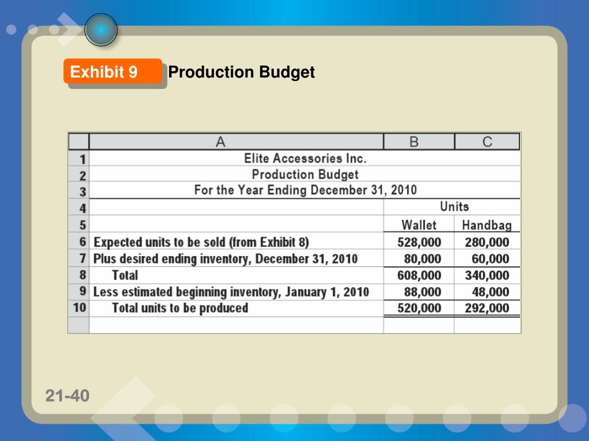Select row 1 header

click(x=78, y=158)
